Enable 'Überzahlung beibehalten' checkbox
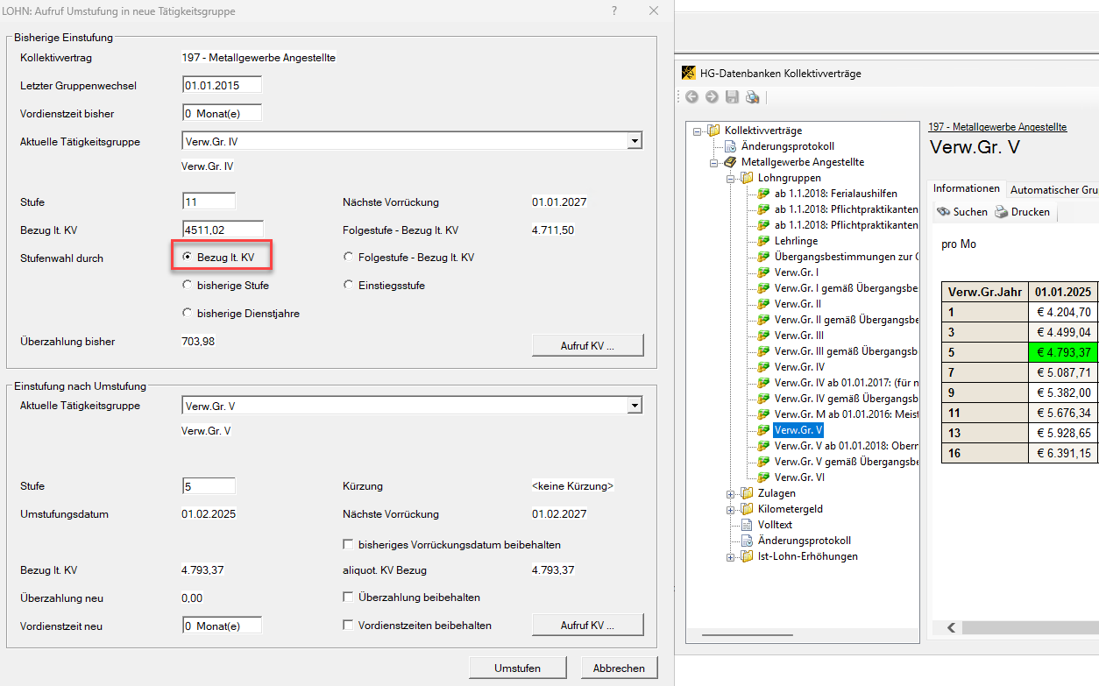This screenshot has height=686, width=1099. click(349, 598)
